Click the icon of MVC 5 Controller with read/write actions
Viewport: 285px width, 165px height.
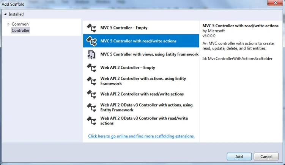91,41
